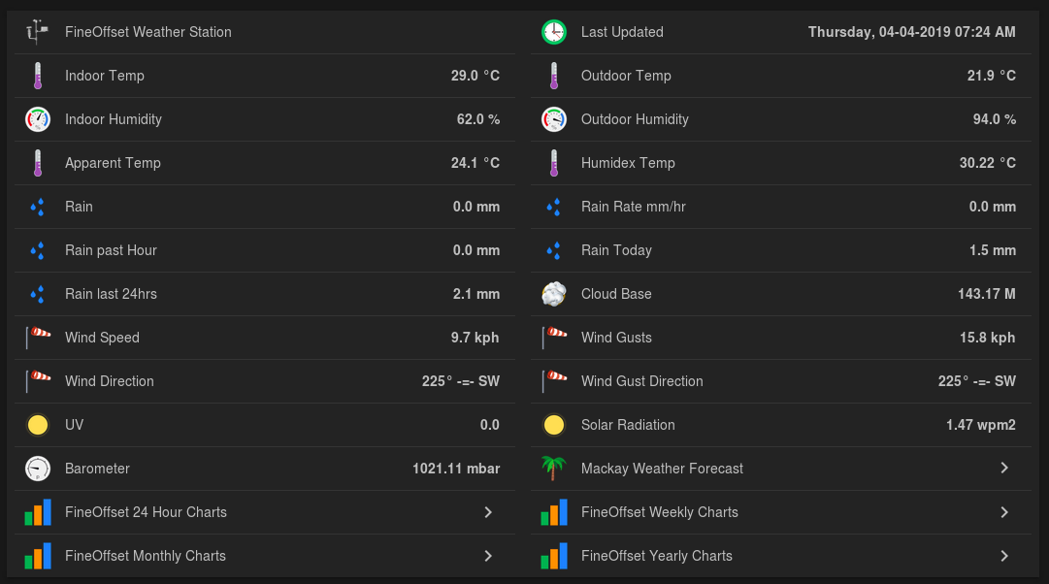Viewport: 1049px width, 584px height.
Task: Click the palm tree icon for Mackay forecast
Action: coord(554,469)
